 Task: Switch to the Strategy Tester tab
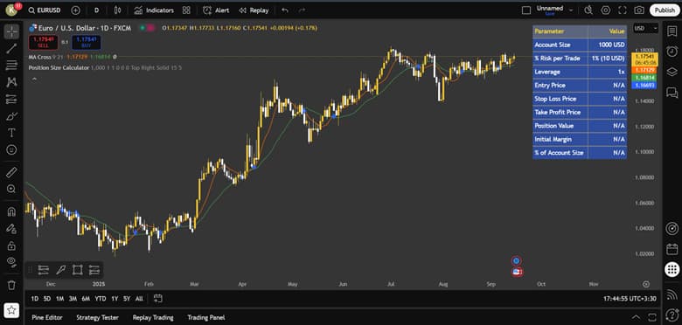(97, 318)
